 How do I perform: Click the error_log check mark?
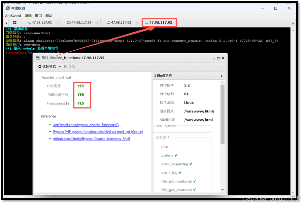click(x=180, y=172)
